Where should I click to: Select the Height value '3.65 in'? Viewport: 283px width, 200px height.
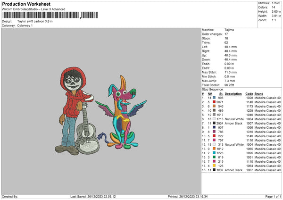click(276, 11)
